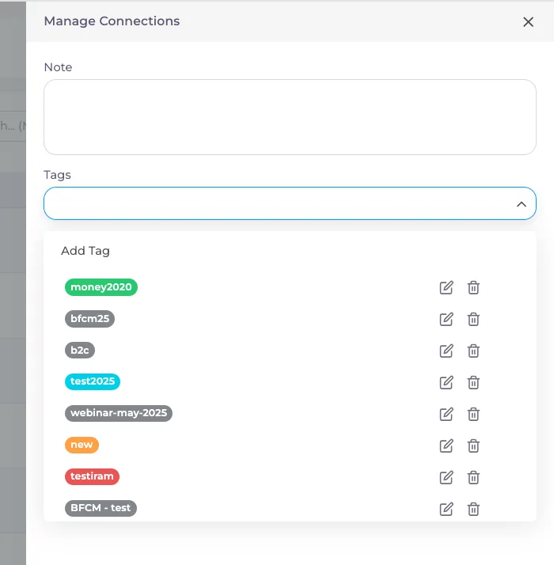
Task: Delete the test2025 tag
Action: (473, 382)
